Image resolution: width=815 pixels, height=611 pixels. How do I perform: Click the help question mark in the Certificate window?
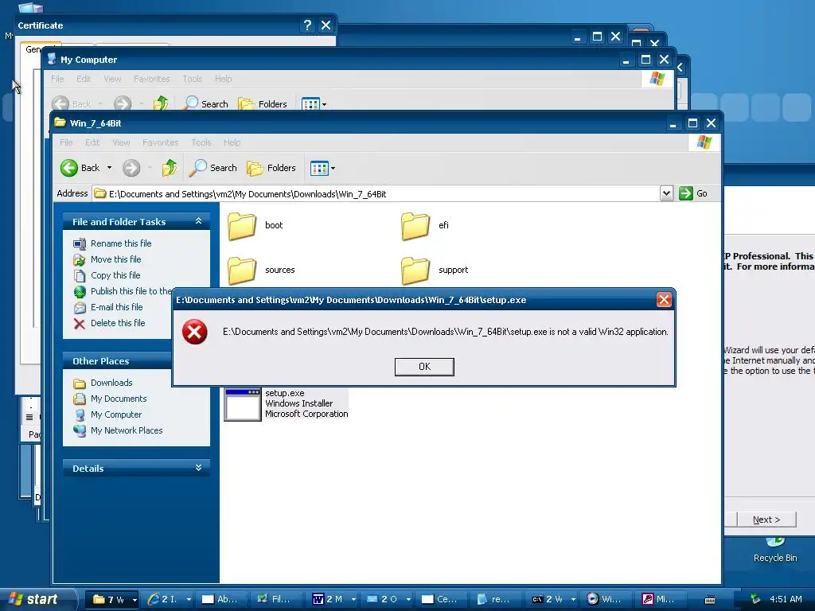click(307, 25)
